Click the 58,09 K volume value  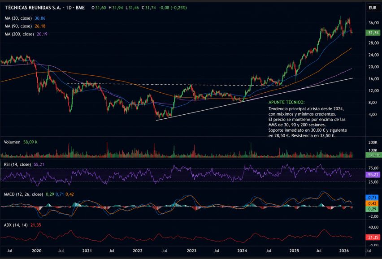pos(30,142)
